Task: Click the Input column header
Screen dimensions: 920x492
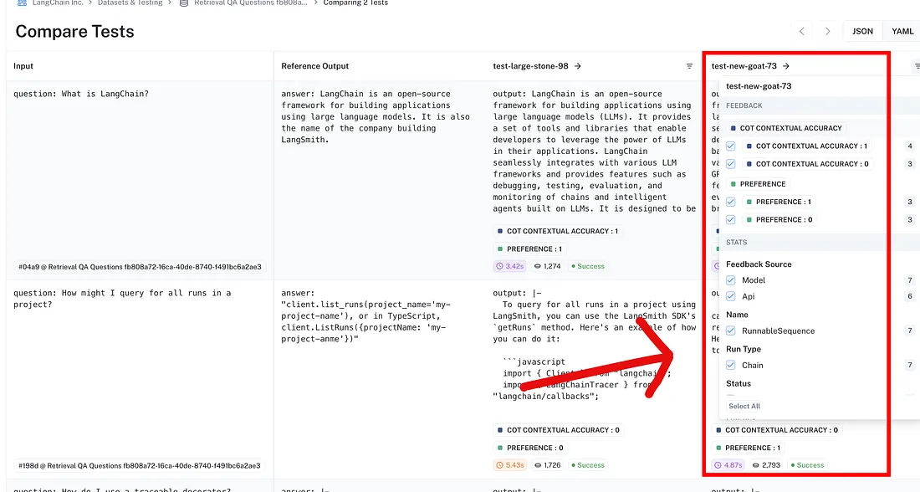Action: [23, 66]
